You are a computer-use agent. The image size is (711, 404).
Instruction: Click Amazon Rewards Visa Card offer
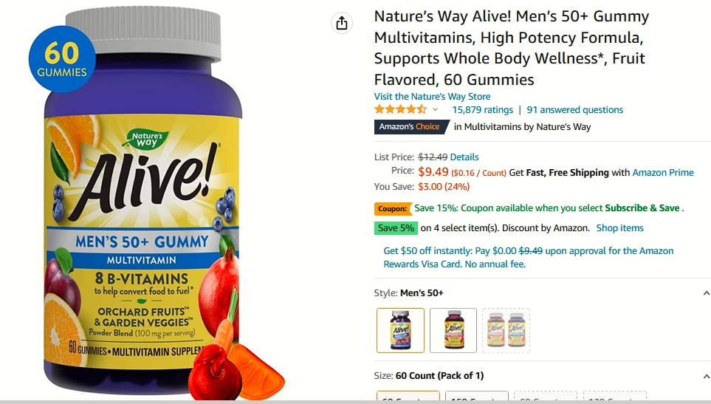tap(528, 258)
